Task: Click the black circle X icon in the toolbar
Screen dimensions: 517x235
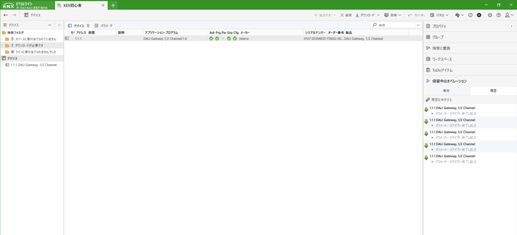Action: pyautogui.click(x=479, y=15)
